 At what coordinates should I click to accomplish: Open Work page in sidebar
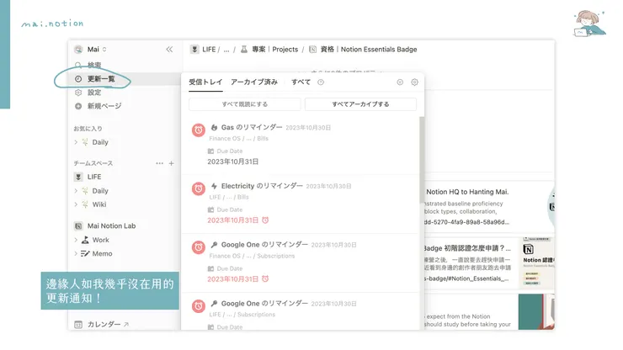click(100, 240)
